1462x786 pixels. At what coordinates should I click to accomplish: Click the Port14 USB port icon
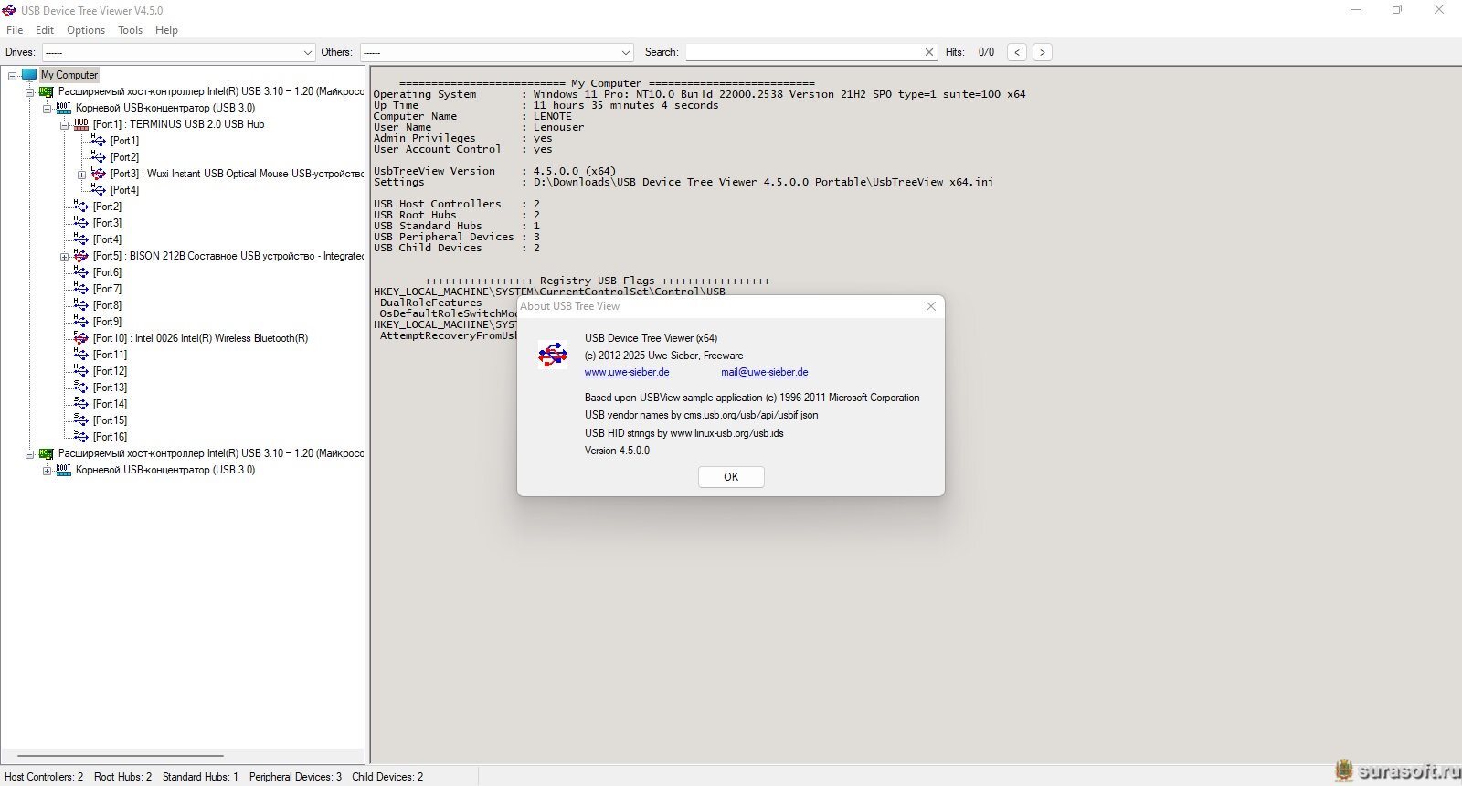pos(80,404)
